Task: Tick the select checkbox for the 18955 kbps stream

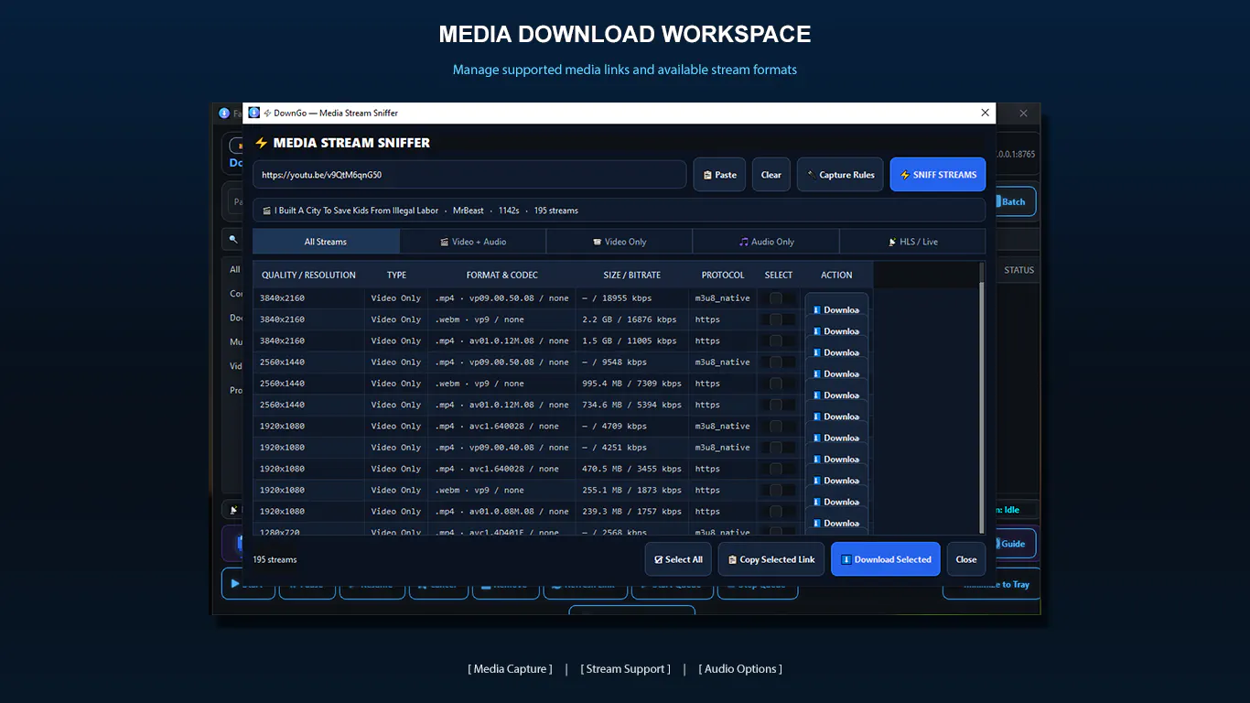Action: click(x=776, y=298)
